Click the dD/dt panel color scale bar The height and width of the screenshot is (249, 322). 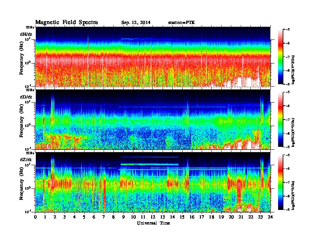pos(280,119)
